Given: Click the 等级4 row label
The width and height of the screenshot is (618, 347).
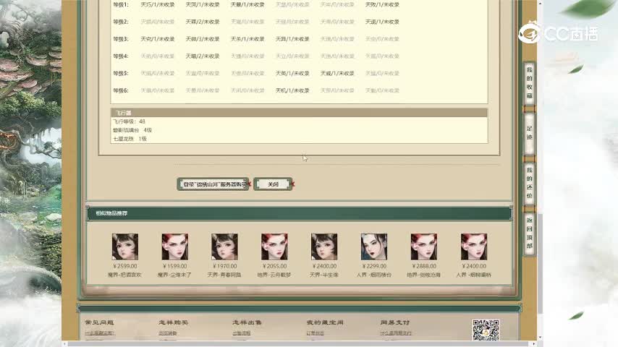Looking at the screenshot, I should 121,56.
